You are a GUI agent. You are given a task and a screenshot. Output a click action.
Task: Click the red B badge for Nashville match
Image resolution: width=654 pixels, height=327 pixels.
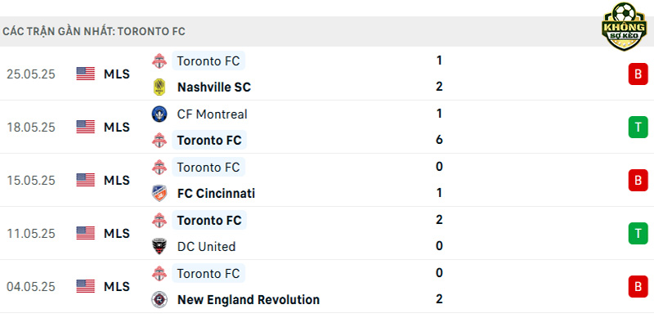638,74
